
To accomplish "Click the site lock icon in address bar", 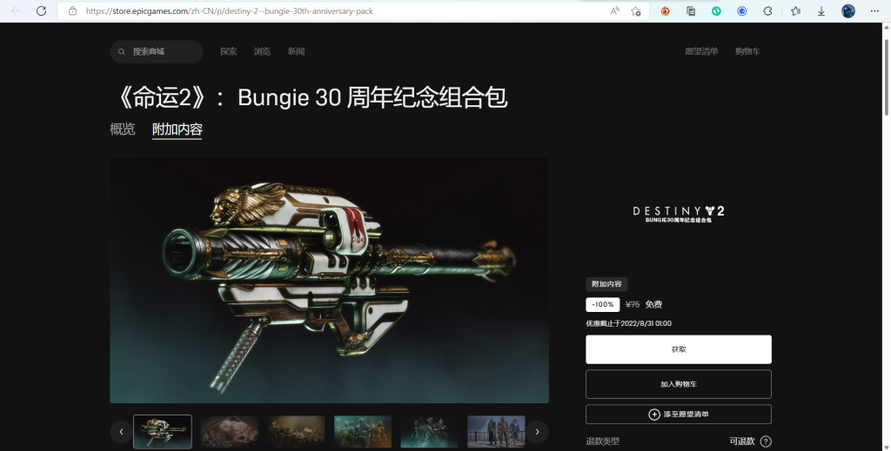I will pos(72,10).
